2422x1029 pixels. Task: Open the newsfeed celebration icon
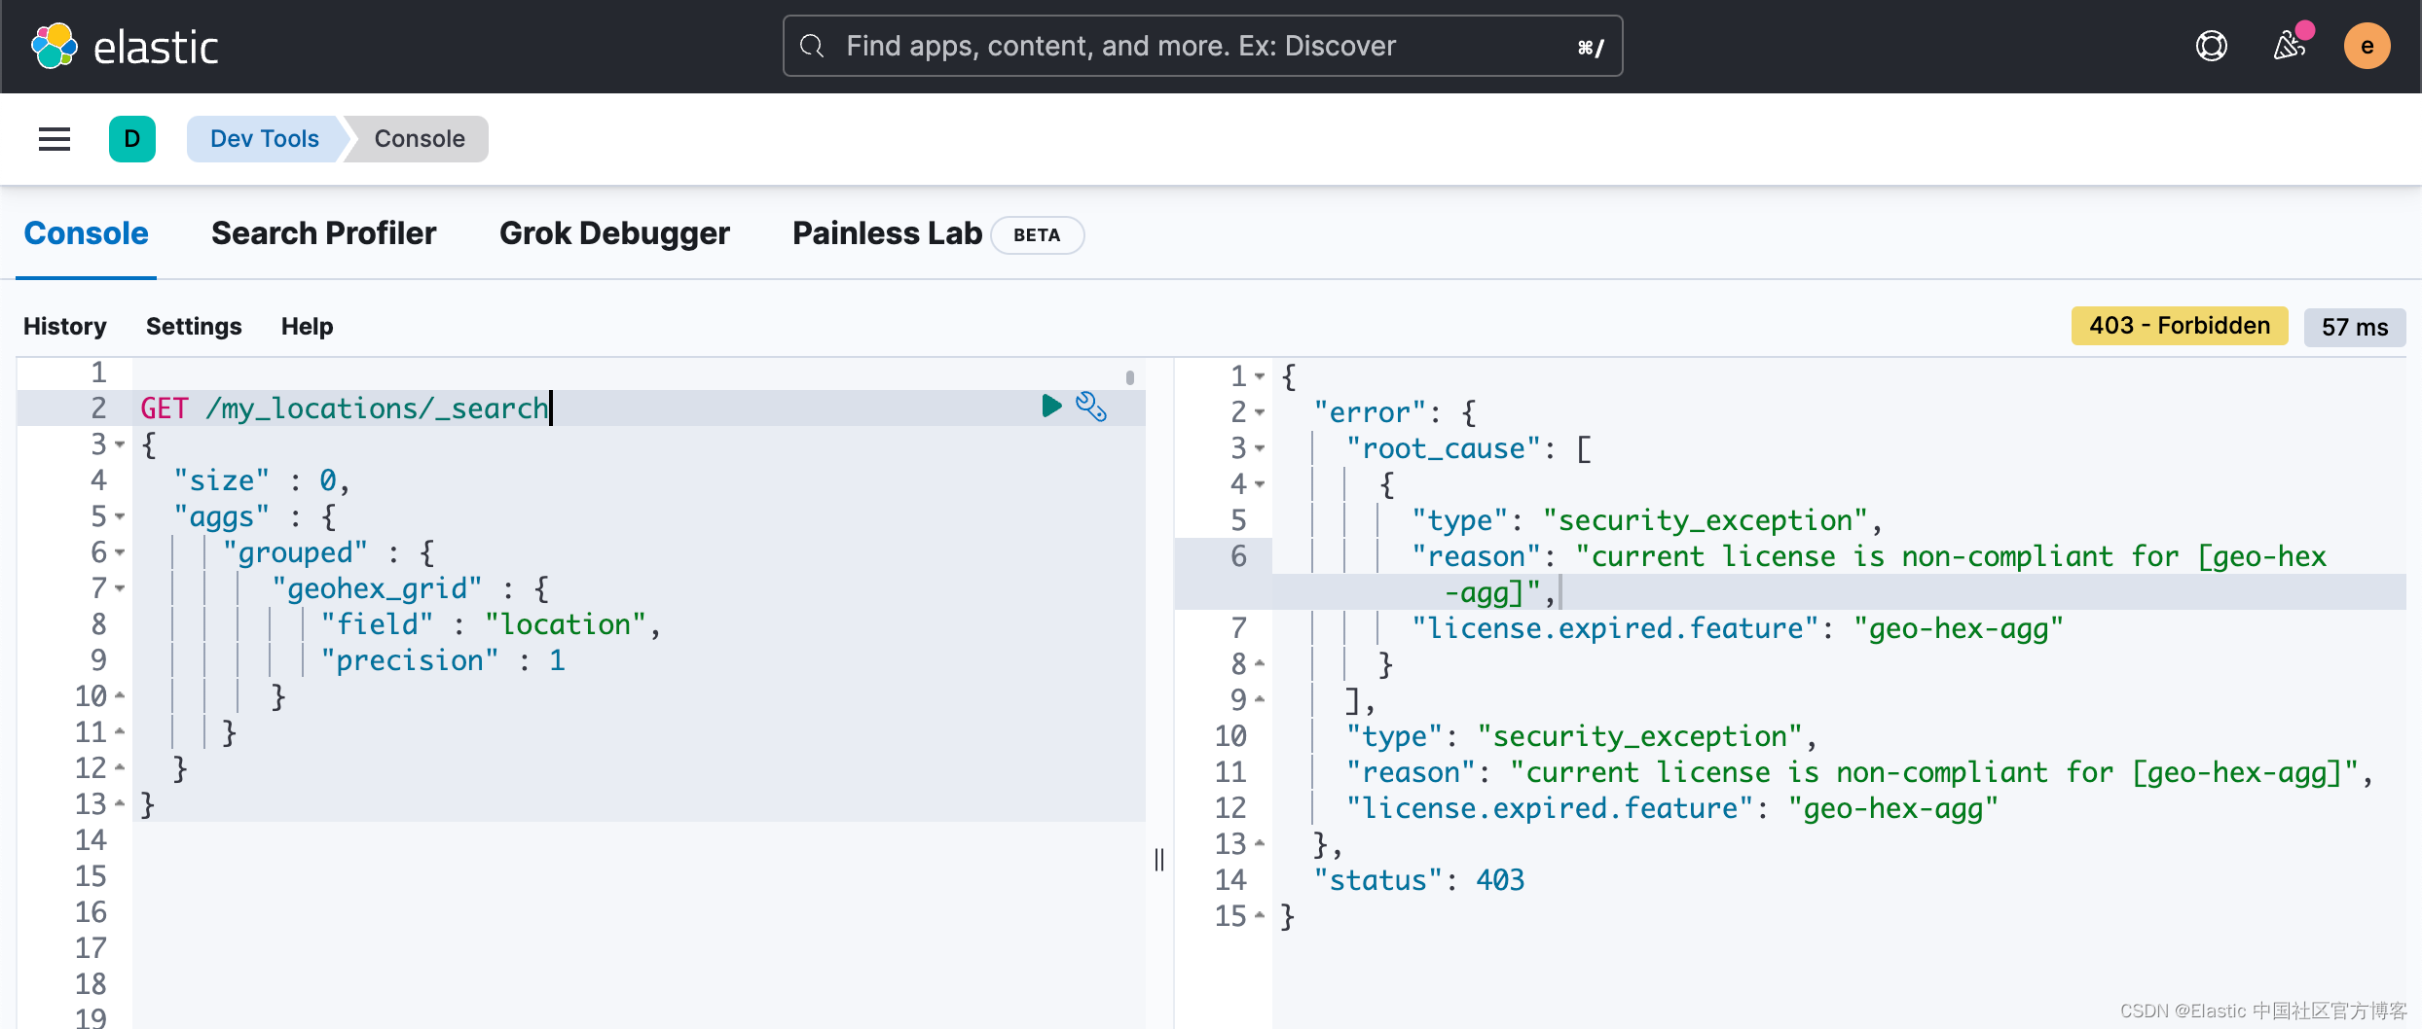(2289, 46)
